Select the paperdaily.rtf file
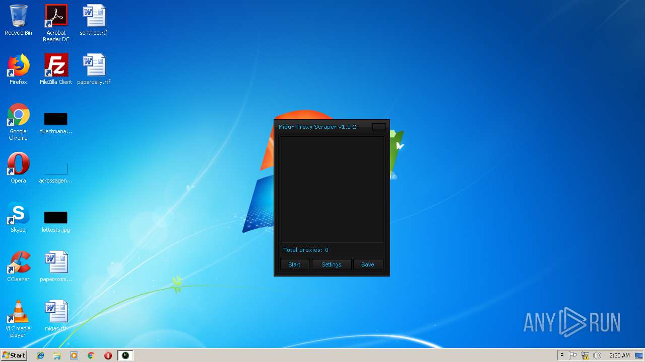Image resolution: width=645 pixels, height=362 pixels. pos(94,69)
